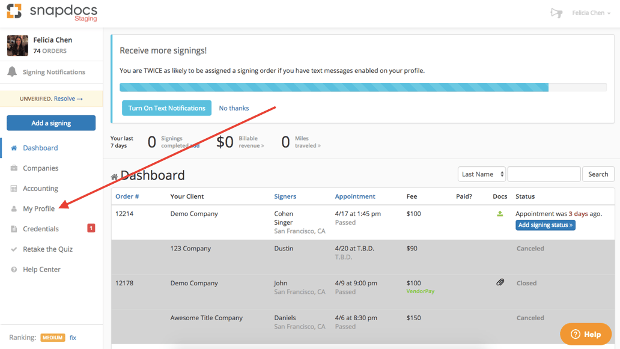The image size is (620, 349).
Task: Click the Turn On Text Notifications button
Action: click(x=166, y=108)
